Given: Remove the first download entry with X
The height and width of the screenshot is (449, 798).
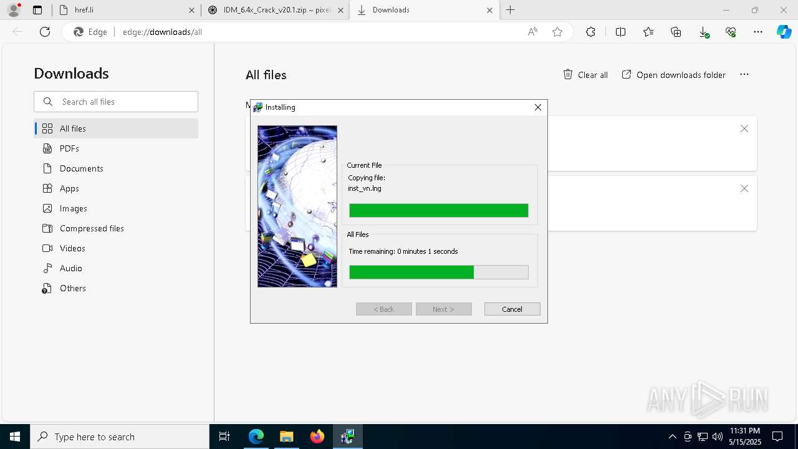Looking at the screenshot, I should tap(744, 128).
